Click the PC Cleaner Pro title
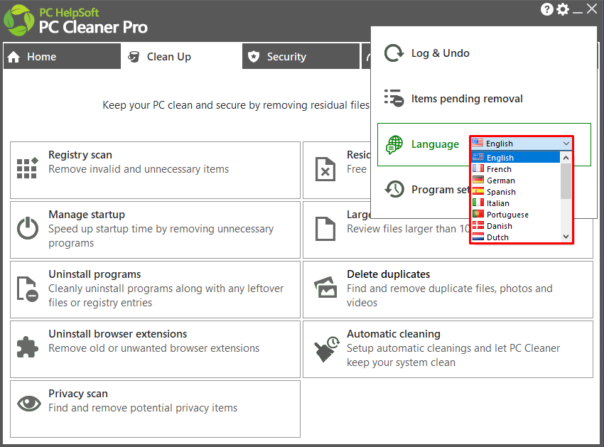This screenshot has height=447, width=604. click(x=93, y=27)
